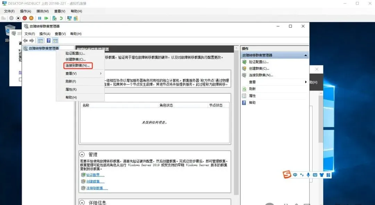Send Ctrl+Alt+Del using the VM toolbar icon

point(4,18)
